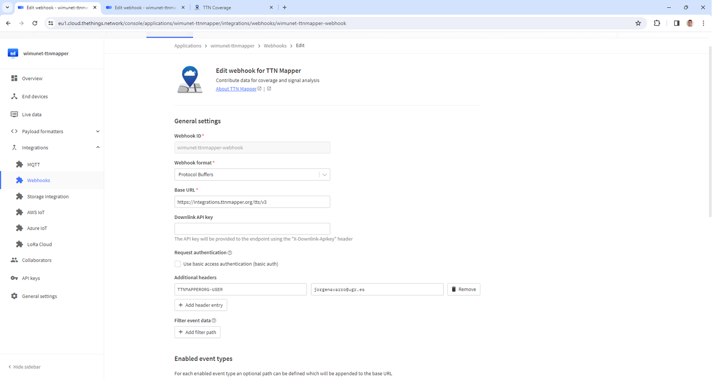The height and width of the screenshot is (380, 712).
Task: Close the second Edit webhook tab
Action: (183, 7)
